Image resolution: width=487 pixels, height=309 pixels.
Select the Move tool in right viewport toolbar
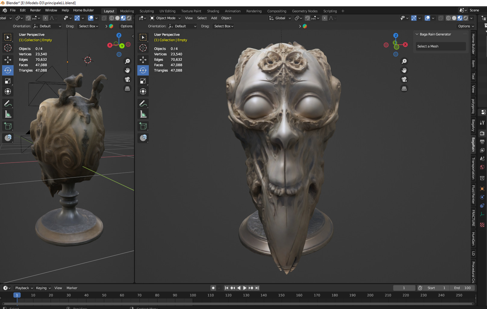pyautogui.click(x=143, y=60)
